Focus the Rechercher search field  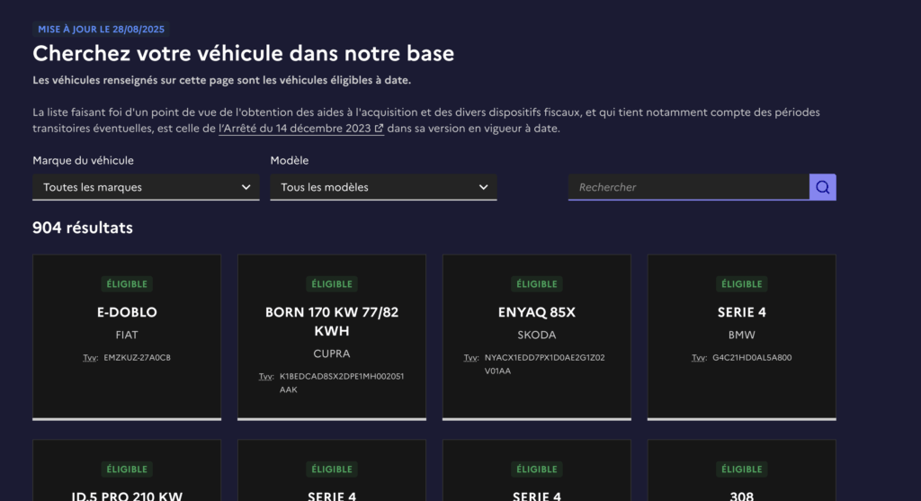click(688, 187)
